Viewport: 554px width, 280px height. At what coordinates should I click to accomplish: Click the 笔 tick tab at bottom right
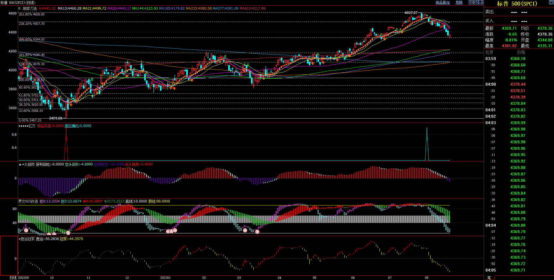pyautogui.click(x=489, y=278)
